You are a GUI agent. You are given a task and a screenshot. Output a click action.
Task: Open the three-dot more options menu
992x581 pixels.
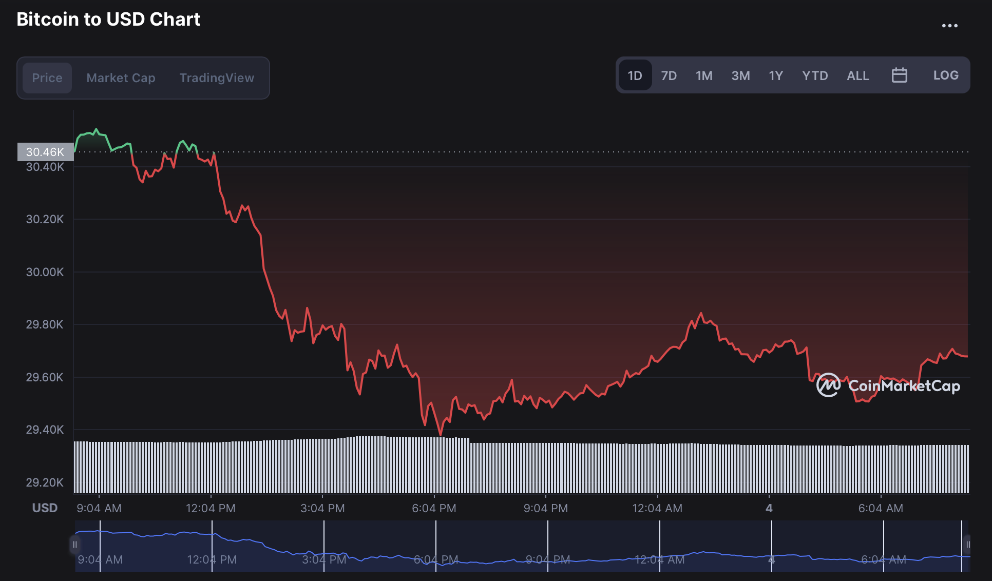pyautogui.click(x=949, y=26)
